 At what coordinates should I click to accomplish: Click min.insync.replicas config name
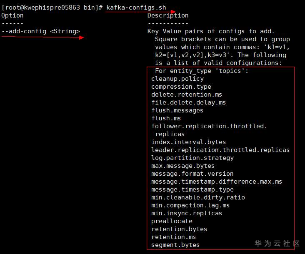pos(187,213)
